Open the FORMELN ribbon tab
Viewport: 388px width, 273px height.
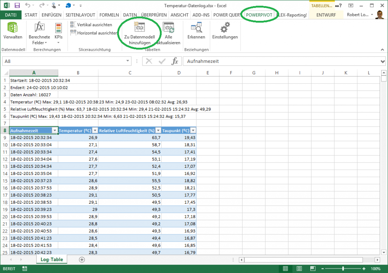pos(109,15)
